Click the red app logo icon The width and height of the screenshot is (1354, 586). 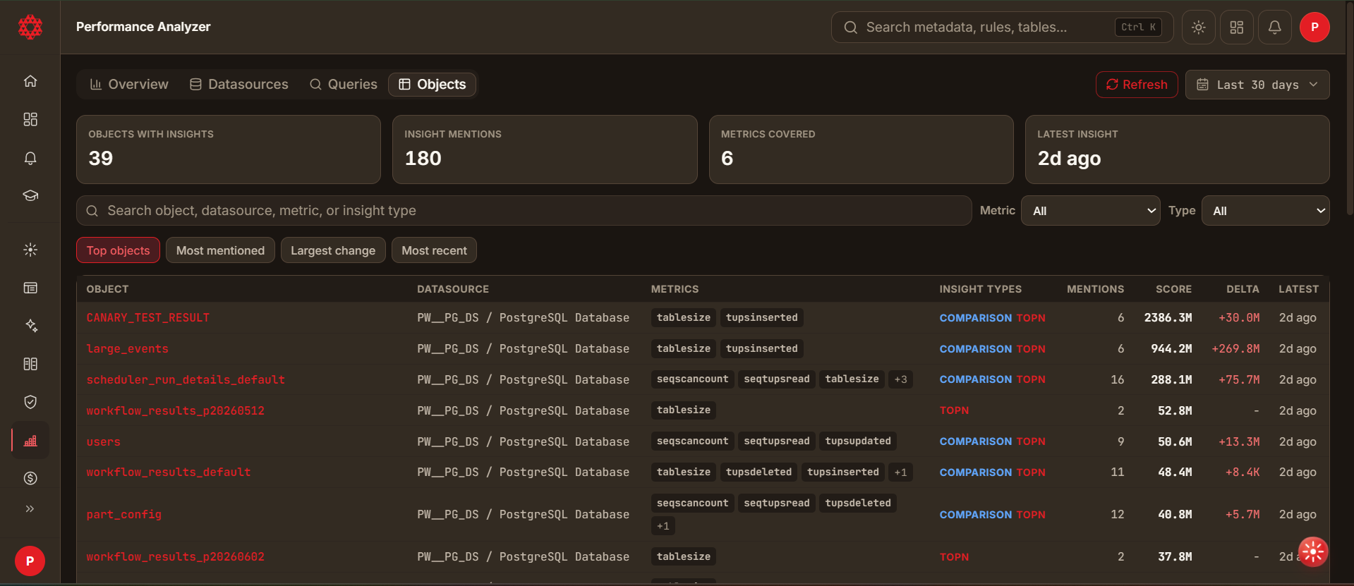pyautogui.click(x=30, y=27)
